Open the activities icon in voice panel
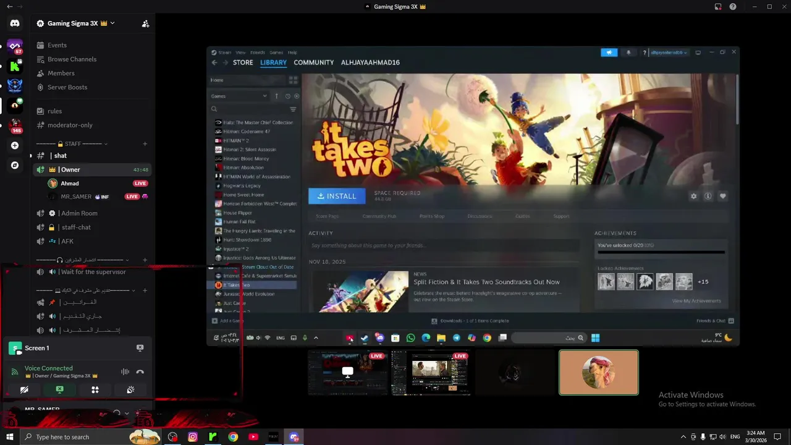 [95, 390]
